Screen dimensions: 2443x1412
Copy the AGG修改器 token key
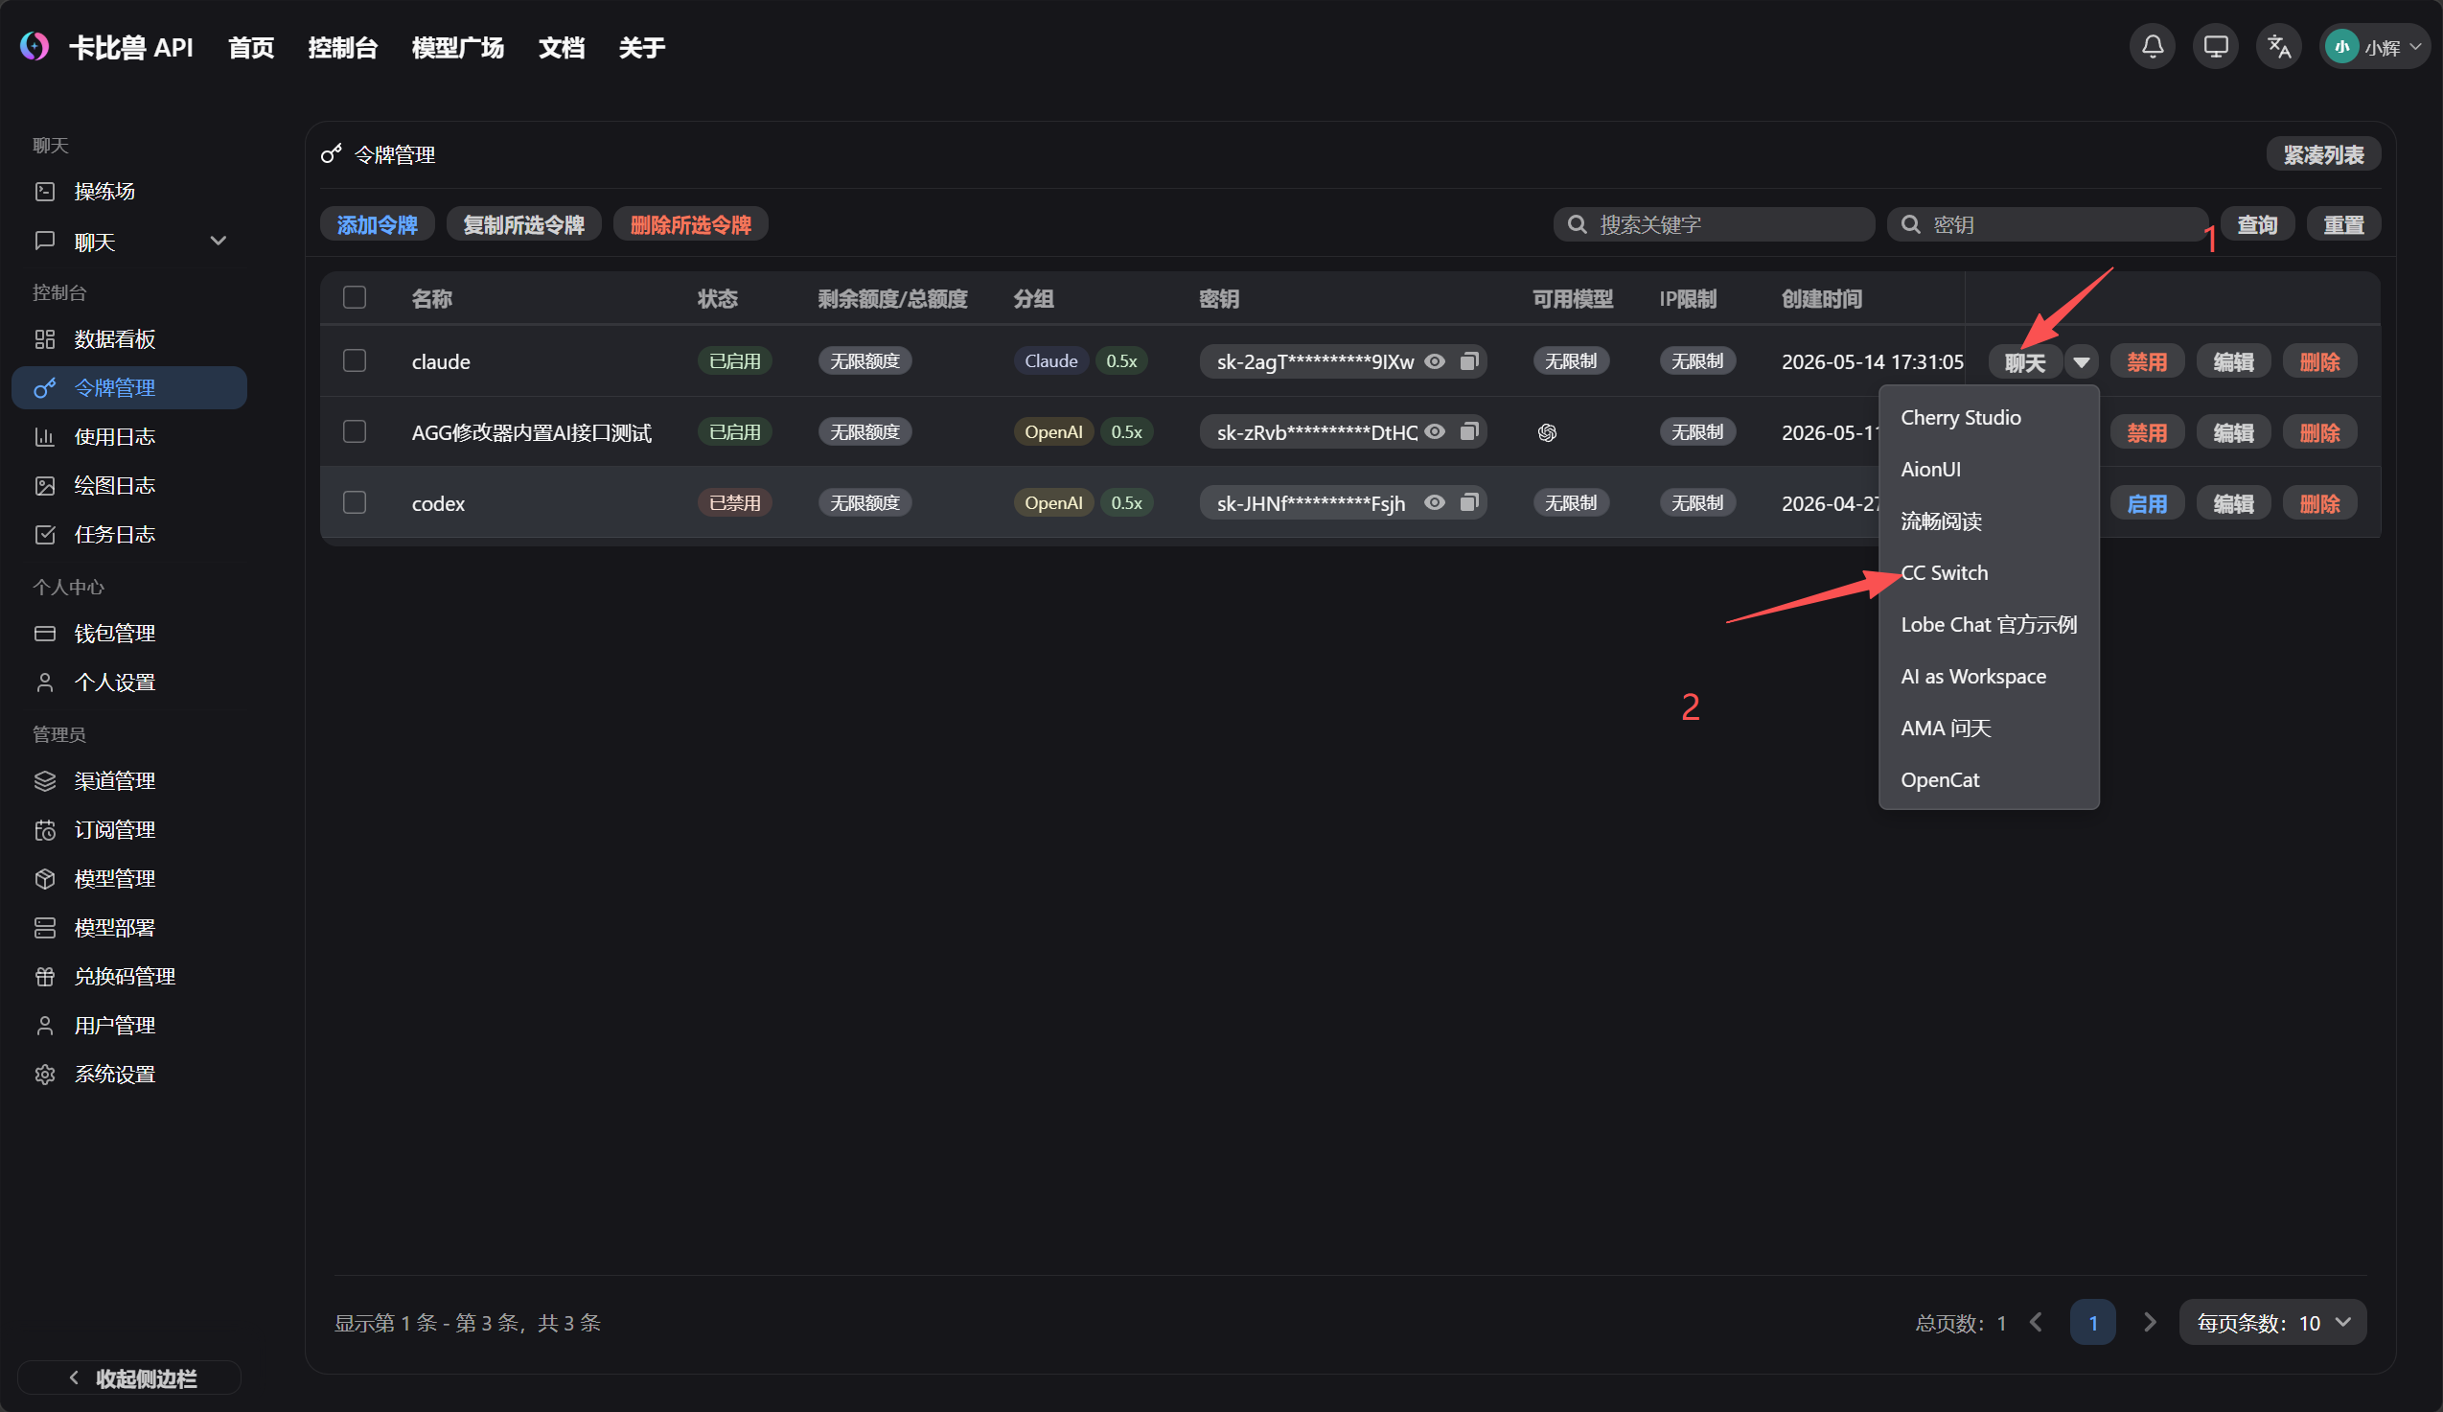point(1468,431)
